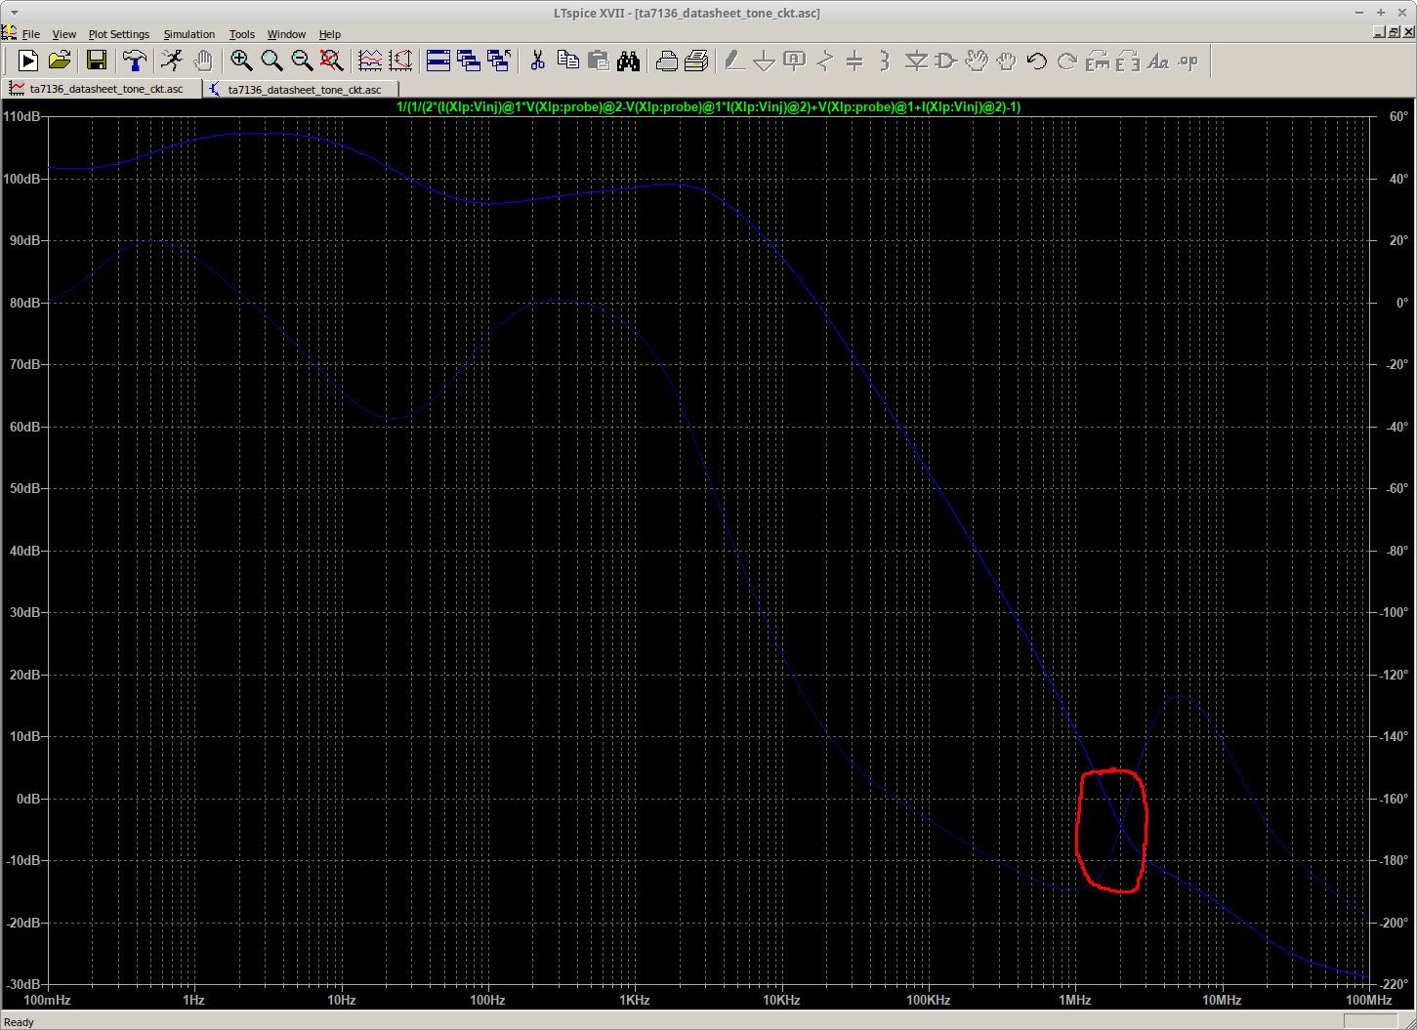Select the Zoom In magnifier icon

coord(241,62)
